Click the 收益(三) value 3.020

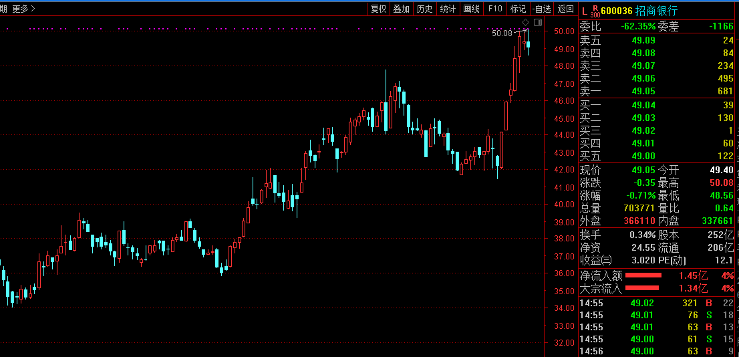[x=644, y=260]
